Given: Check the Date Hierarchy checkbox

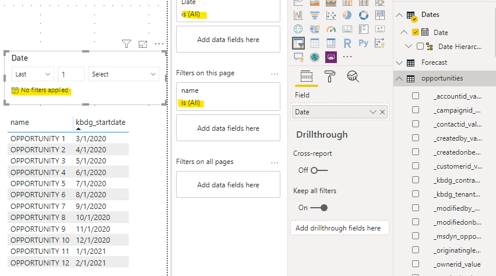Looking at the screenshot, I should [420, 46].
